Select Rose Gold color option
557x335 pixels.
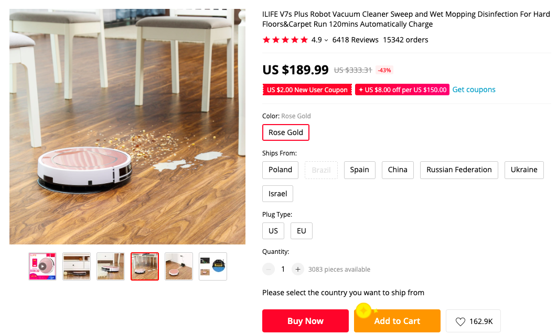286,132
